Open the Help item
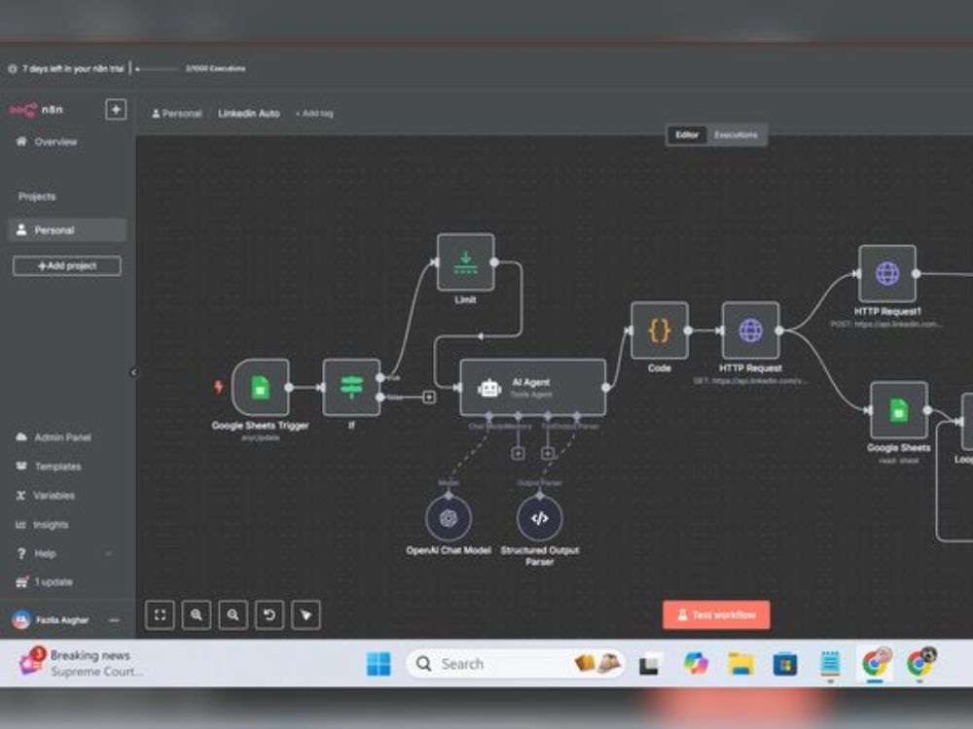 (x=45, y=554)
